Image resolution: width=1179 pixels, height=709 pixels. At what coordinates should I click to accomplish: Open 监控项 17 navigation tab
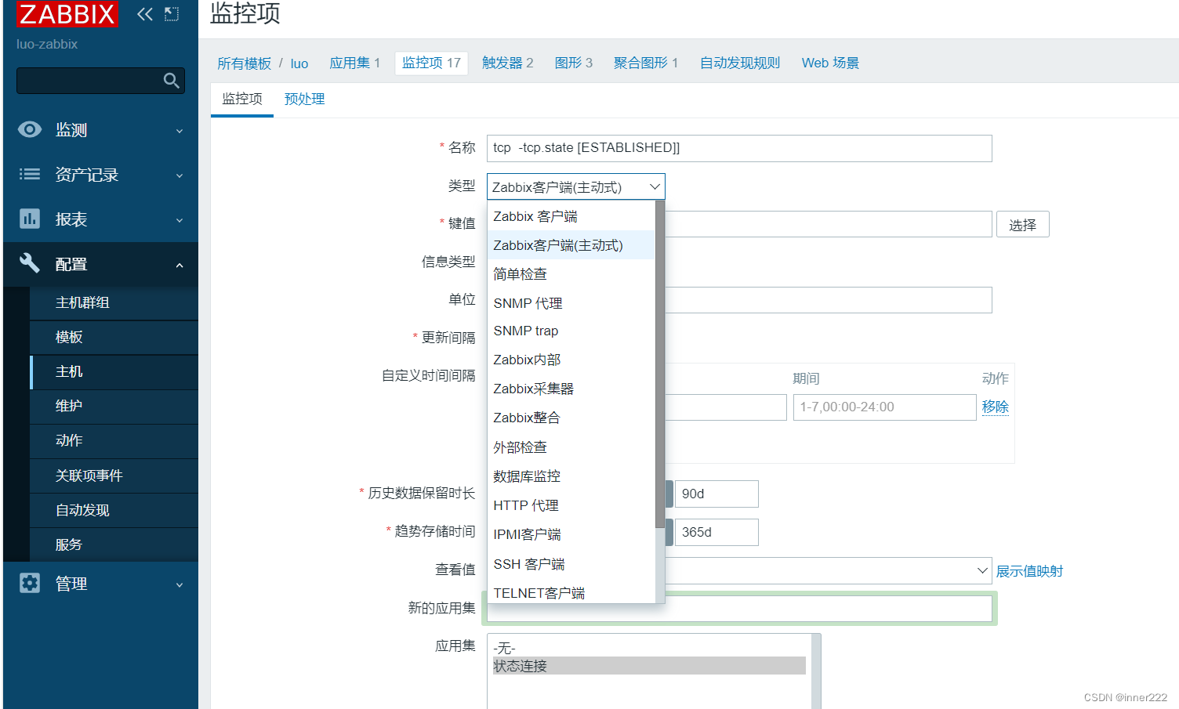(x=431, y=63)
